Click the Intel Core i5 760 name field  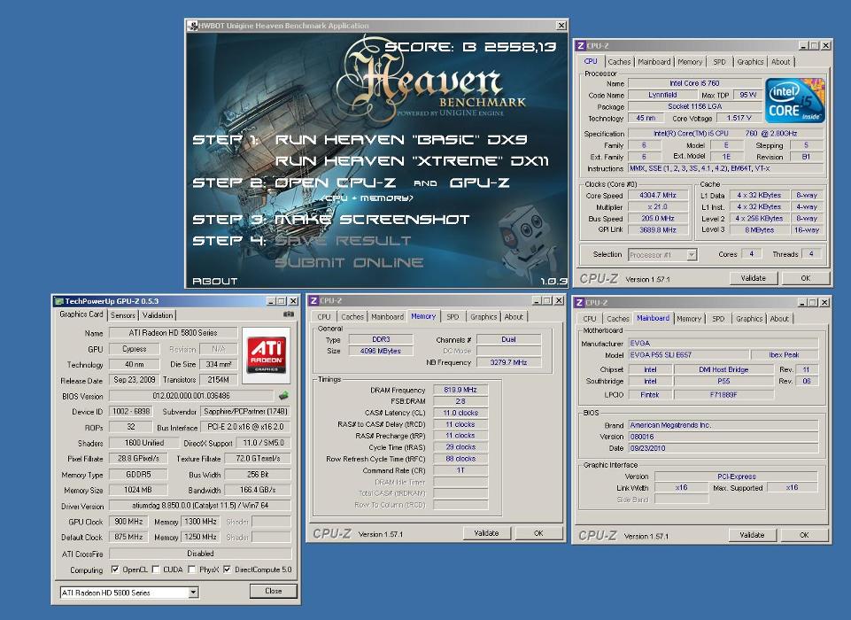(694, 83)
